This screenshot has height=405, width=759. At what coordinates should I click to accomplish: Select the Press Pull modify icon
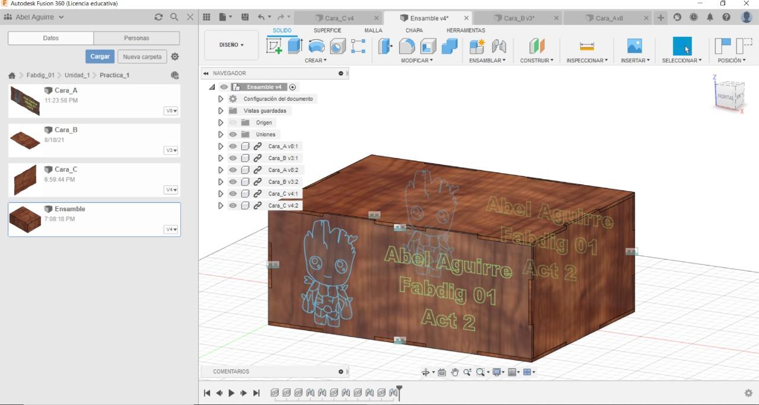point(385,46)
